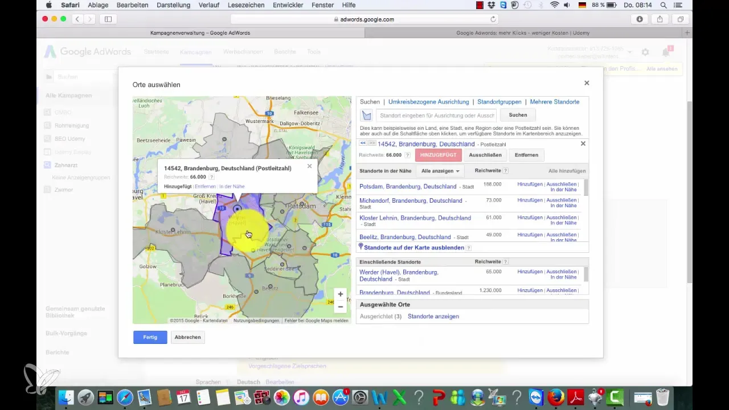Switch to Udemy Google Adwords Safari tab
This screenshot has height=410, width=729.
(523, 33)
